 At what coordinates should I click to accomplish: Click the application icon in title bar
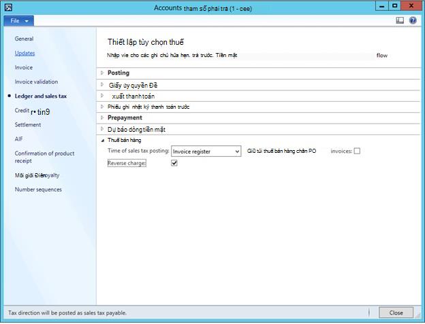pyautogui.click(x=8, y=7)
